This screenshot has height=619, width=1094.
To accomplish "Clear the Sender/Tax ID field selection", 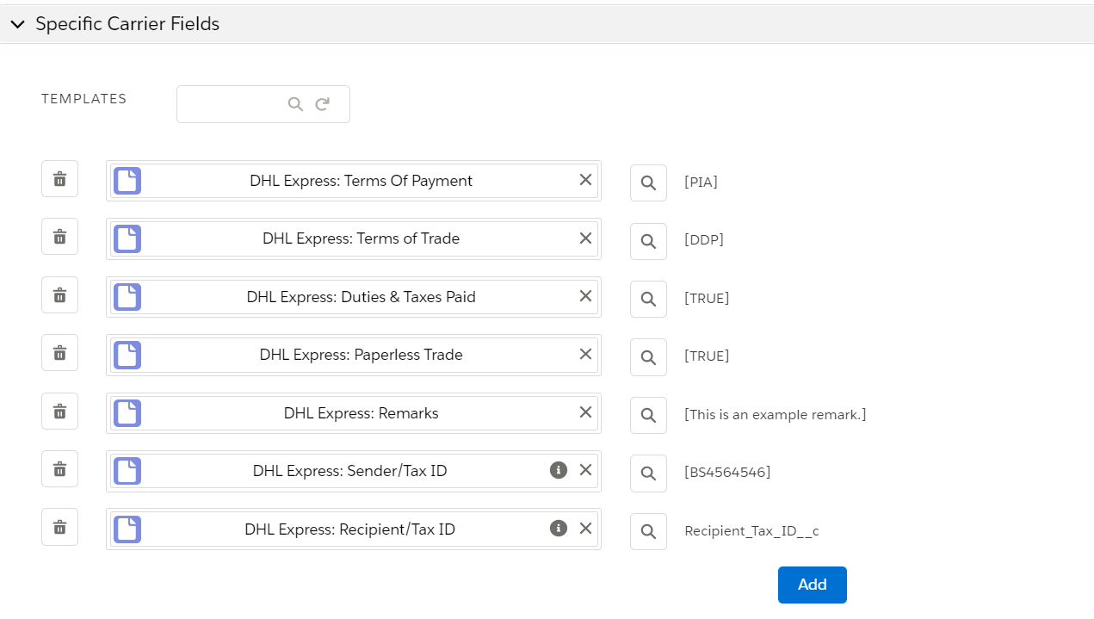I will (x=585, y=470).
